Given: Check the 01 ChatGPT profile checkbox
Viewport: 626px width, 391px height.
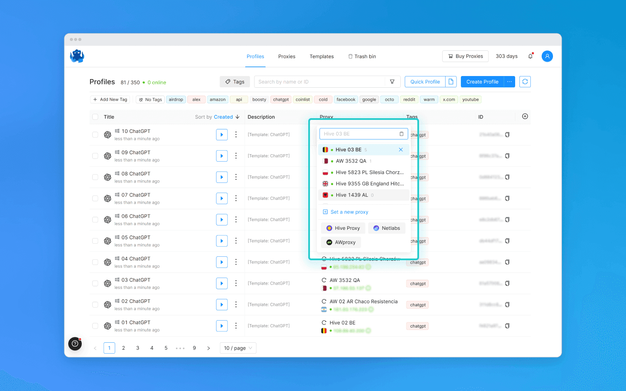Looking at the screenshot, I should (x=95, y=326).
